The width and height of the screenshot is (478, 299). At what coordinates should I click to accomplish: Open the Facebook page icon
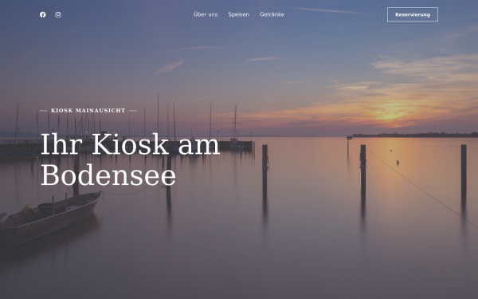[x=43, y=14]
